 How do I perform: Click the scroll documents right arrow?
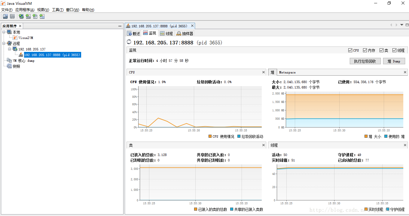pyautogui.click(x=396, y=25)
